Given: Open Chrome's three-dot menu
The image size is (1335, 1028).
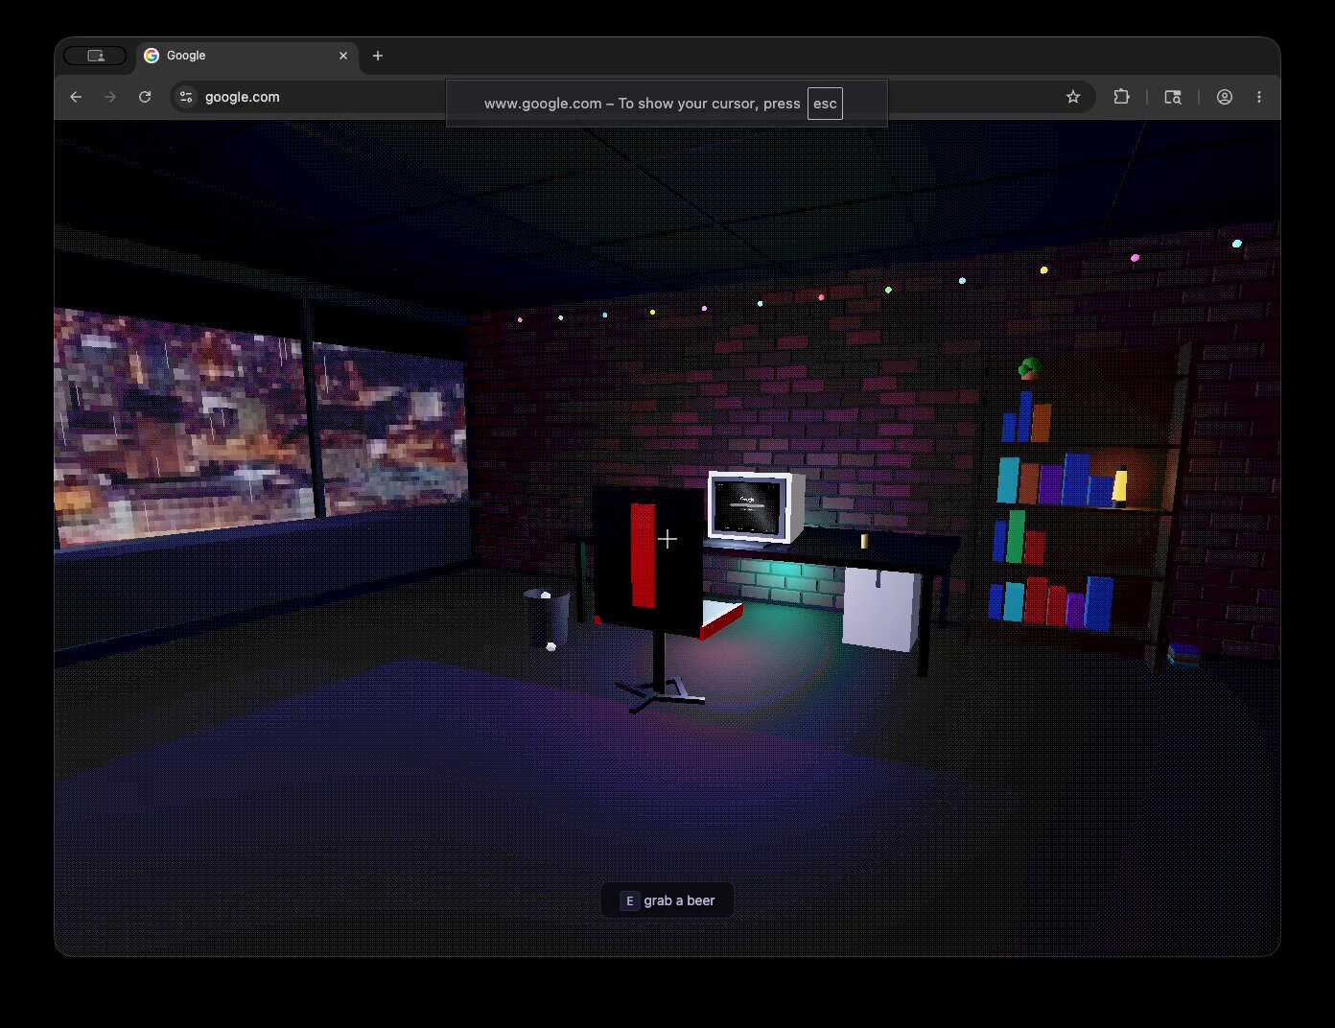Looking at the screenshot, I should pos(1259,97).
